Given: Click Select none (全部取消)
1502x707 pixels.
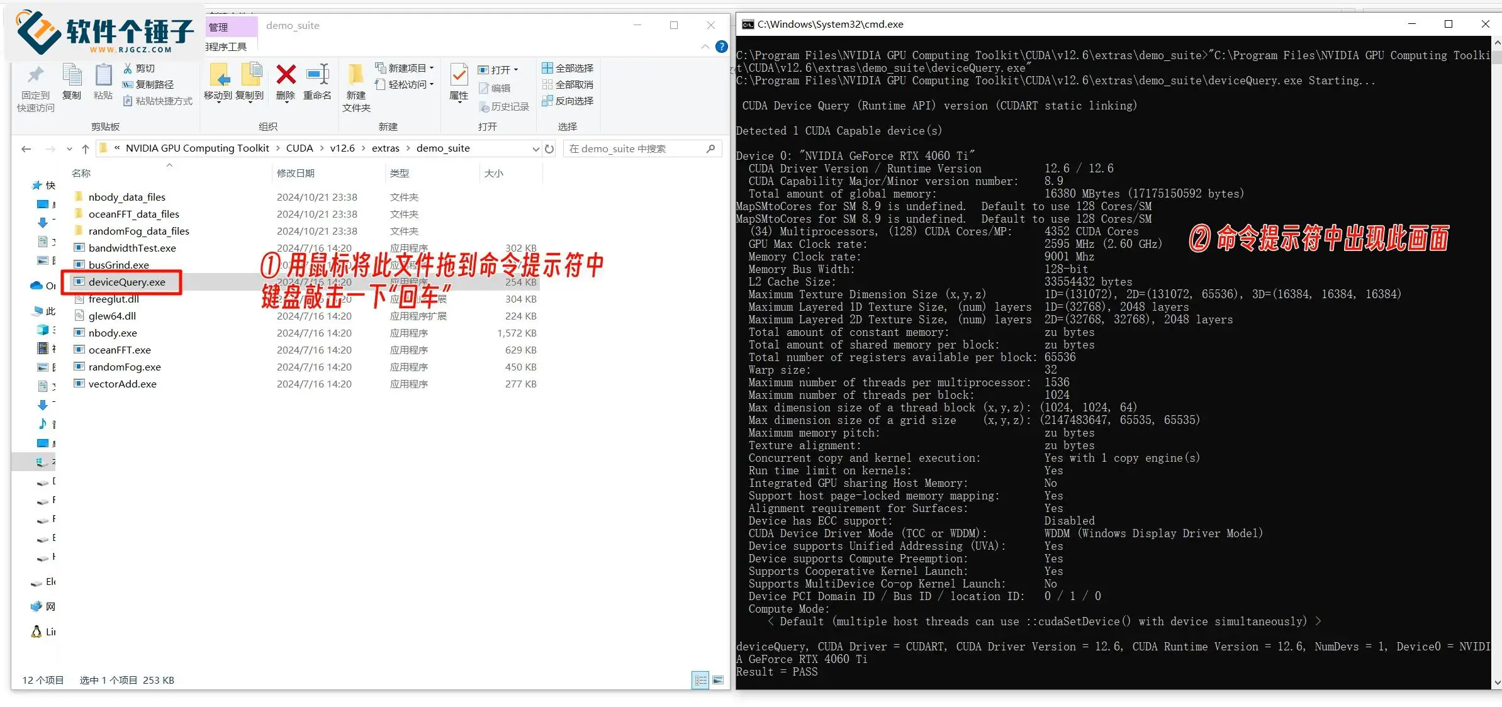Looking at the screenshot, I should click(568, 84).
